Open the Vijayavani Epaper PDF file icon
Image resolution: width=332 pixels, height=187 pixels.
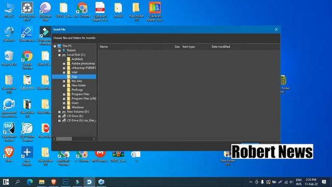pyautogui.click(x=100, y=11)
